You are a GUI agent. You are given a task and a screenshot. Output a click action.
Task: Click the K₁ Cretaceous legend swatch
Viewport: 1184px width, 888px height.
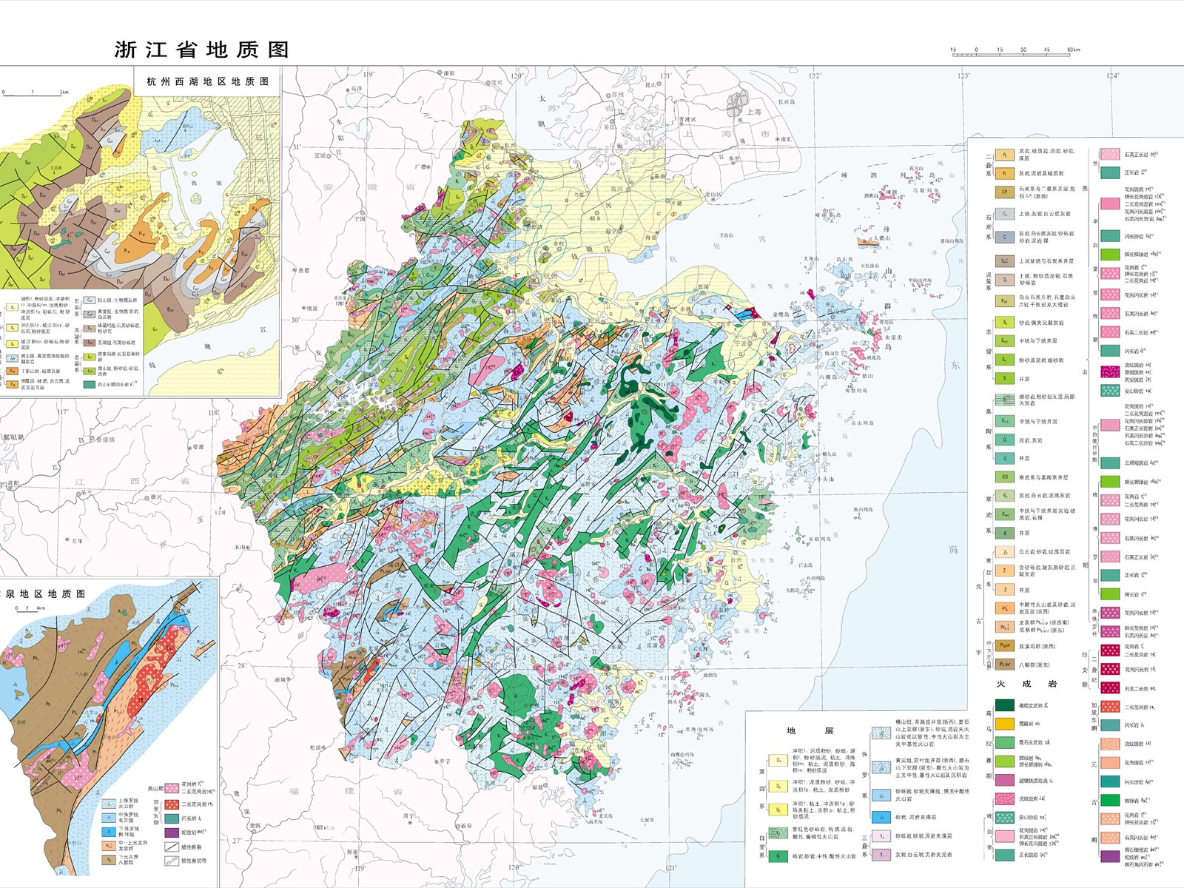(778, 856)
